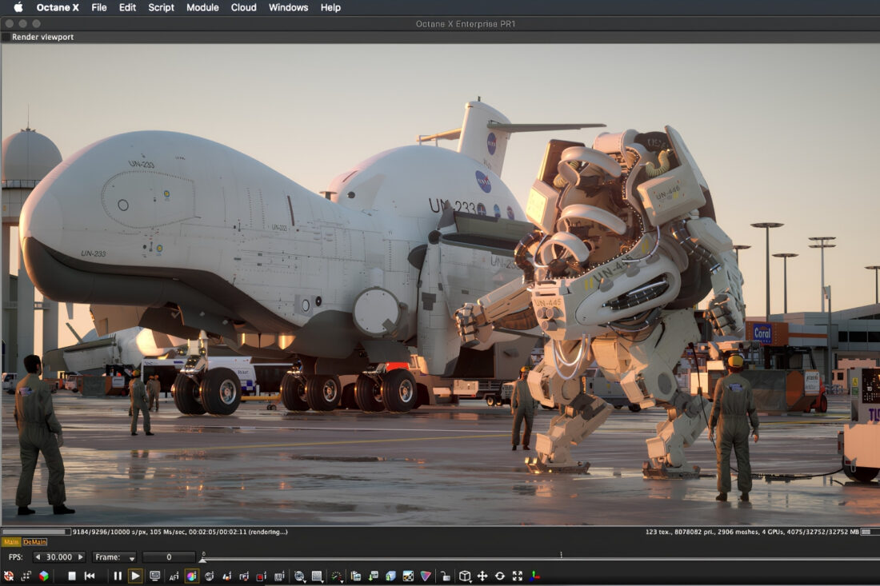
Task: Open the Windows menu
Action: tap(289, 7)
